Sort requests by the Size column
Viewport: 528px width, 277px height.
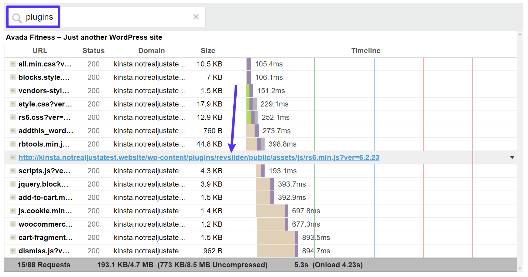point(207,50)
